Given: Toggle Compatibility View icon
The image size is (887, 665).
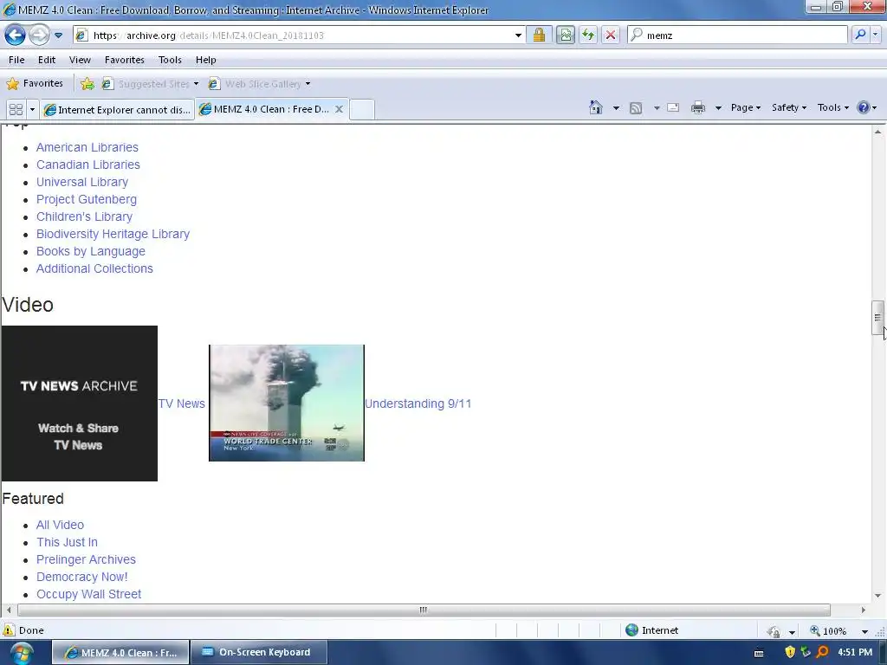Looking at the screenshot, I should 565,35.
